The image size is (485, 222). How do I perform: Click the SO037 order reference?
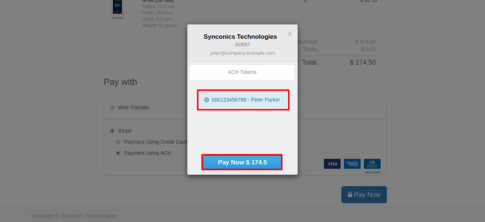(x=242, y=45)
